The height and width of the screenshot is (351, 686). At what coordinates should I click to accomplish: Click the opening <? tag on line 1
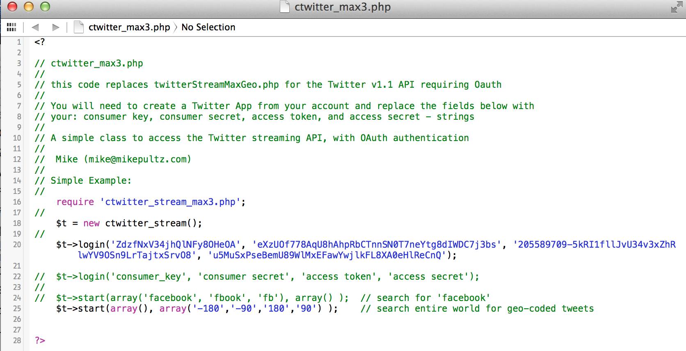point(40,42)
